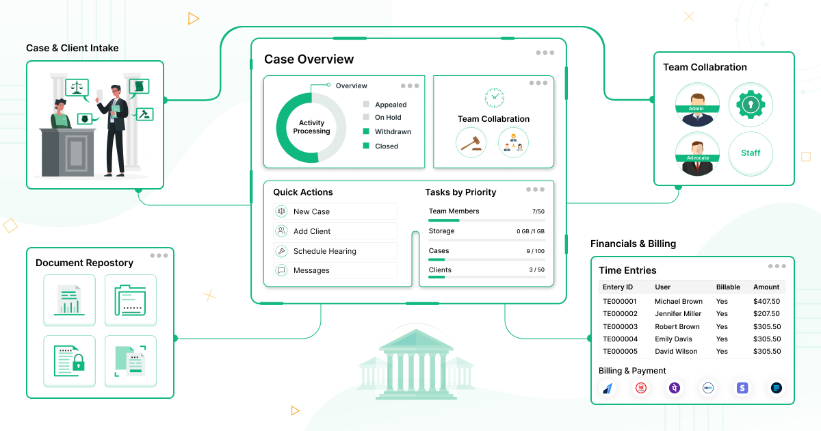Open the document scan copy icon
821x431 pixels.
[x=131, y=361]
